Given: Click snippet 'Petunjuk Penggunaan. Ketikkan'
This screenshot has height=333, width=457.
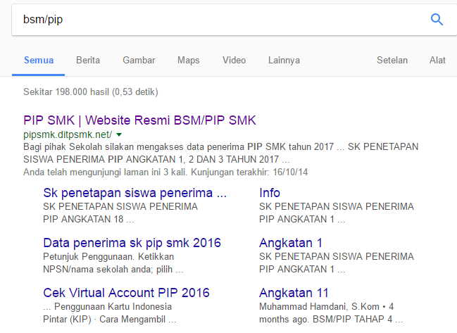Looking at the screenshot, I should click(x=108, y=257).
